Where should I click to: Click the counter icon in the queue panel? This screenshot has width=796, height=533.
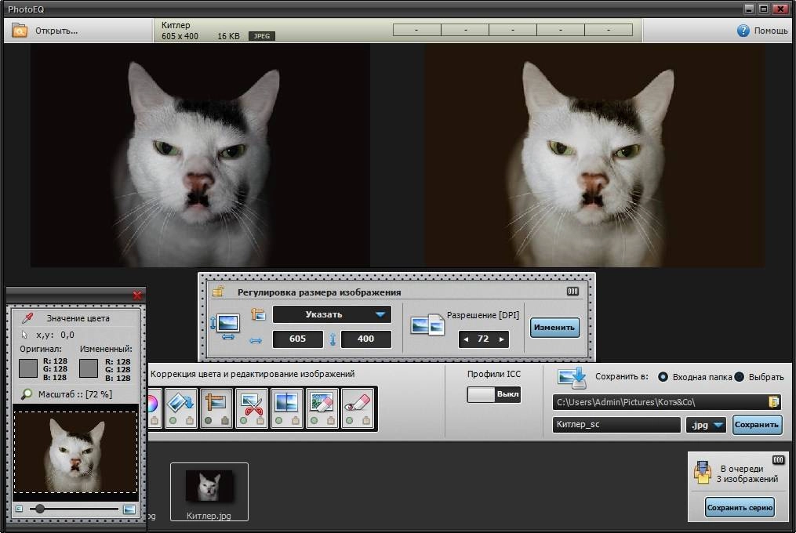click(778, 460)
